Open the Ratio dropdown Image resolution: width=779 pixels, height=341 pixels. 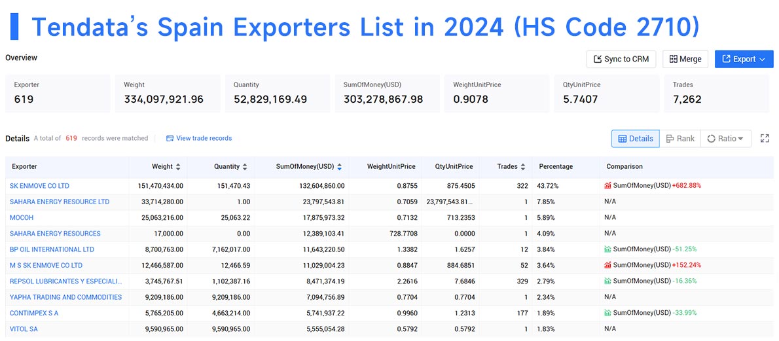pyautogui.click(x=726, y=139)
